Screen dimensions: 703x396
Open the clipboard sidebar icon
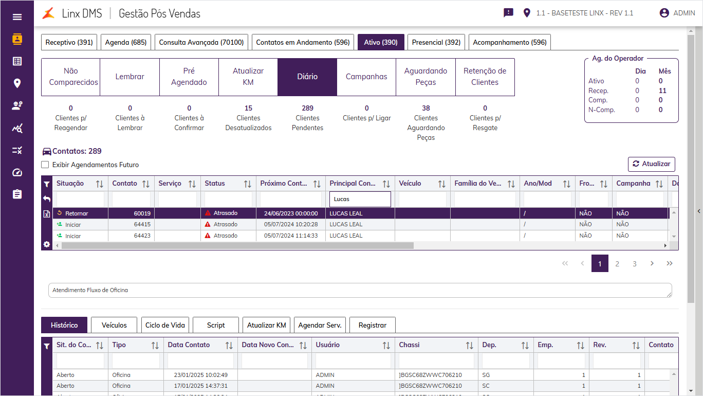[x=17, y=194]
